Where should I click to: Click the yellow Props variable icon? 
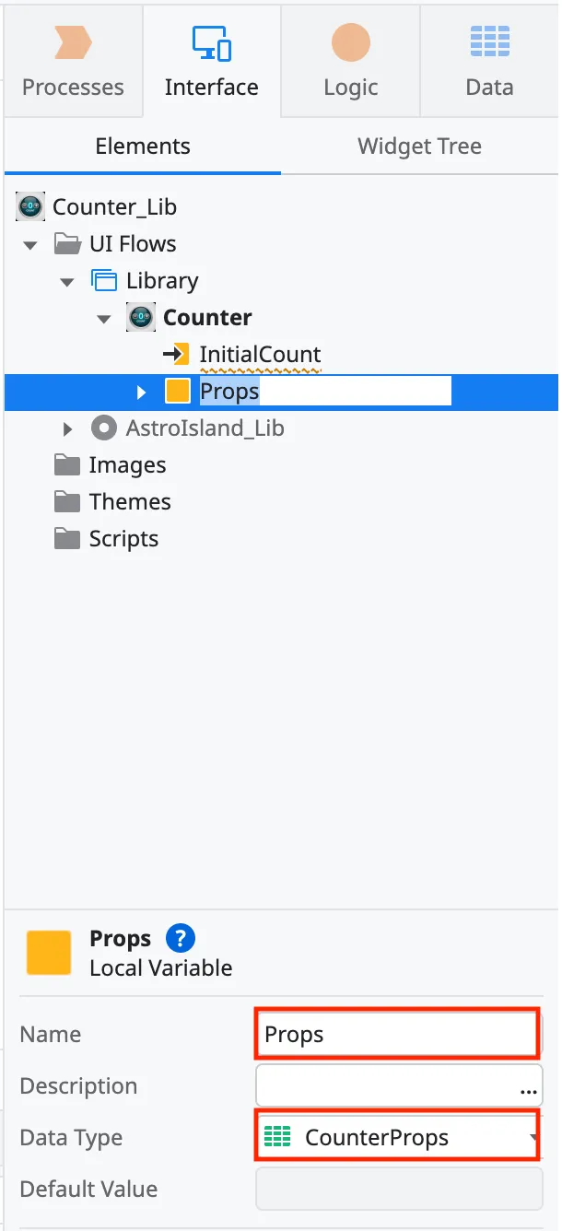(177, 391)
